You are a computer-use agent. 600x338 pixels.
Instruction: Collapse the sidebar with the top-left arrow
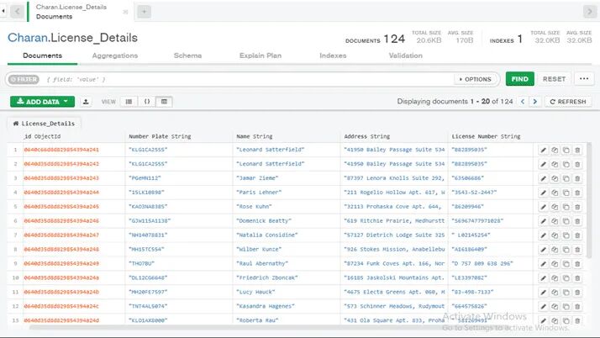pyautogui.click(x=3, y=11)
